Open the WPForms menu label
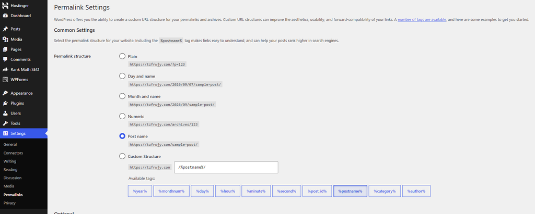535x214 pixels. pyautogui.click(x=19, y=80)
